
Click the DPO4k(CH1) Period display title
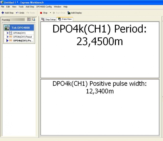click(100, 29)
